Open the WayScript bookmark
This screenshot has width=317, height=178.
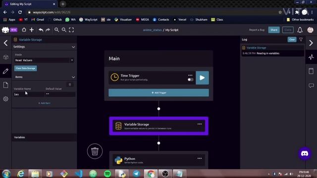pyautogui.click(x=88, y=20)
